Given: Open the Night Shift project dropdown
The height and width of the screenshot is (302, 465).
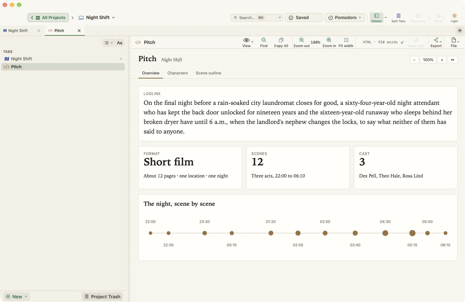Looking at the screenshot, I should click(x=97, y=18).
